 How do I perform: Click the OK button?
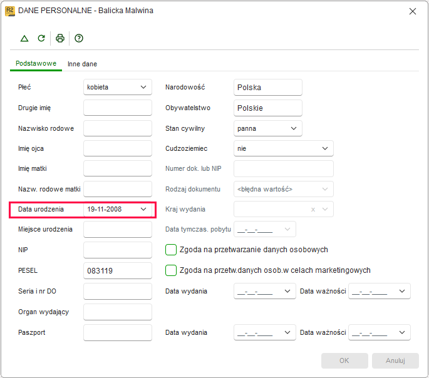(344, 360)
